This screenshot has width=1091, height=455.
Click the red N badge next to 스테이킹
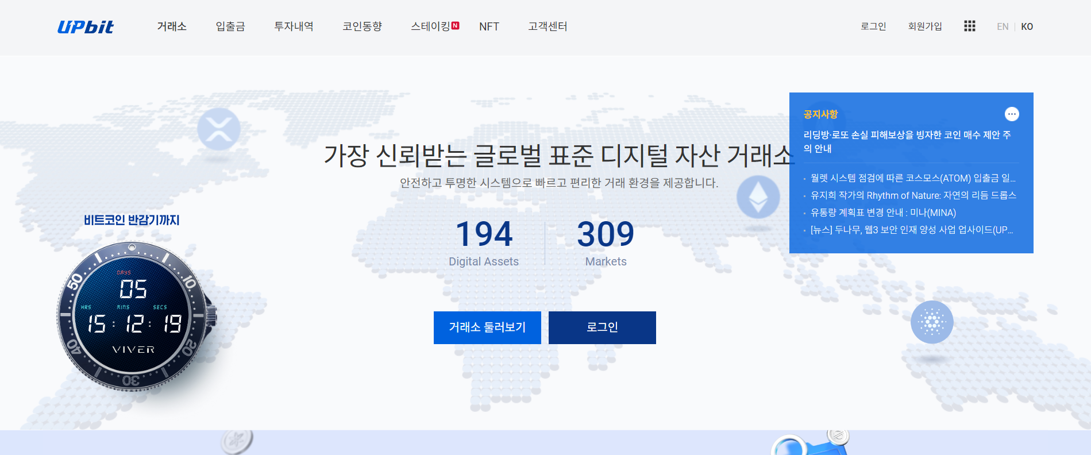coord(456,25)
